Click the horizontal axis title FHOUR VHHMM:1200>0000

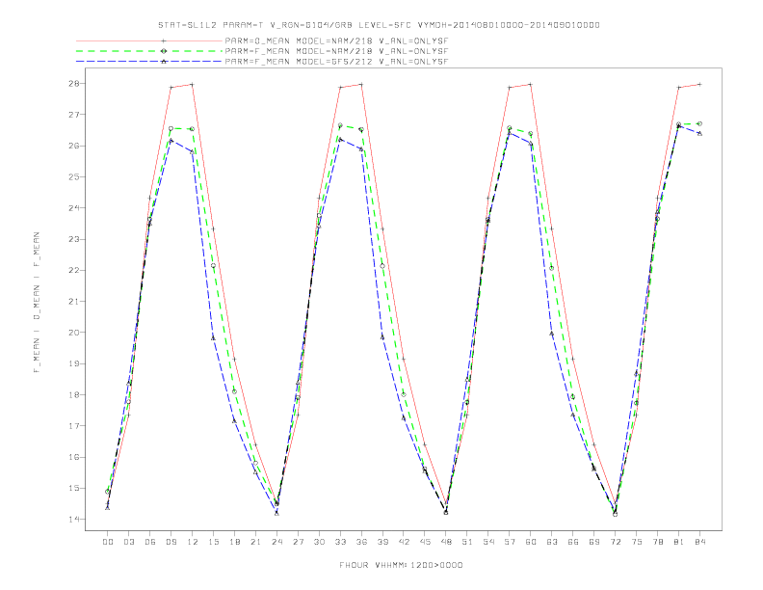tap(401, 565)
